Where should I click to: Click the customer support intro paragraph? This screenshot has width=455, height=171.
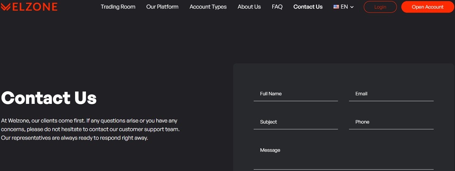(90, 129)
